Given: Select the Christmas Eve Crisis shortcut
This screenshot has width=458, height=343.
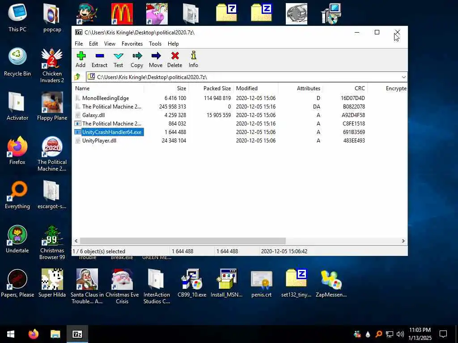Looking at the screenshot, I should (x=122, y=286).
